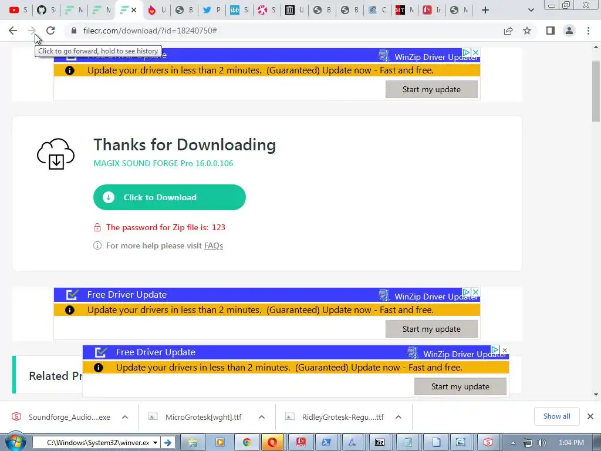Close the top ad banner
601x451 pixels.
click(x=475, y=52)
